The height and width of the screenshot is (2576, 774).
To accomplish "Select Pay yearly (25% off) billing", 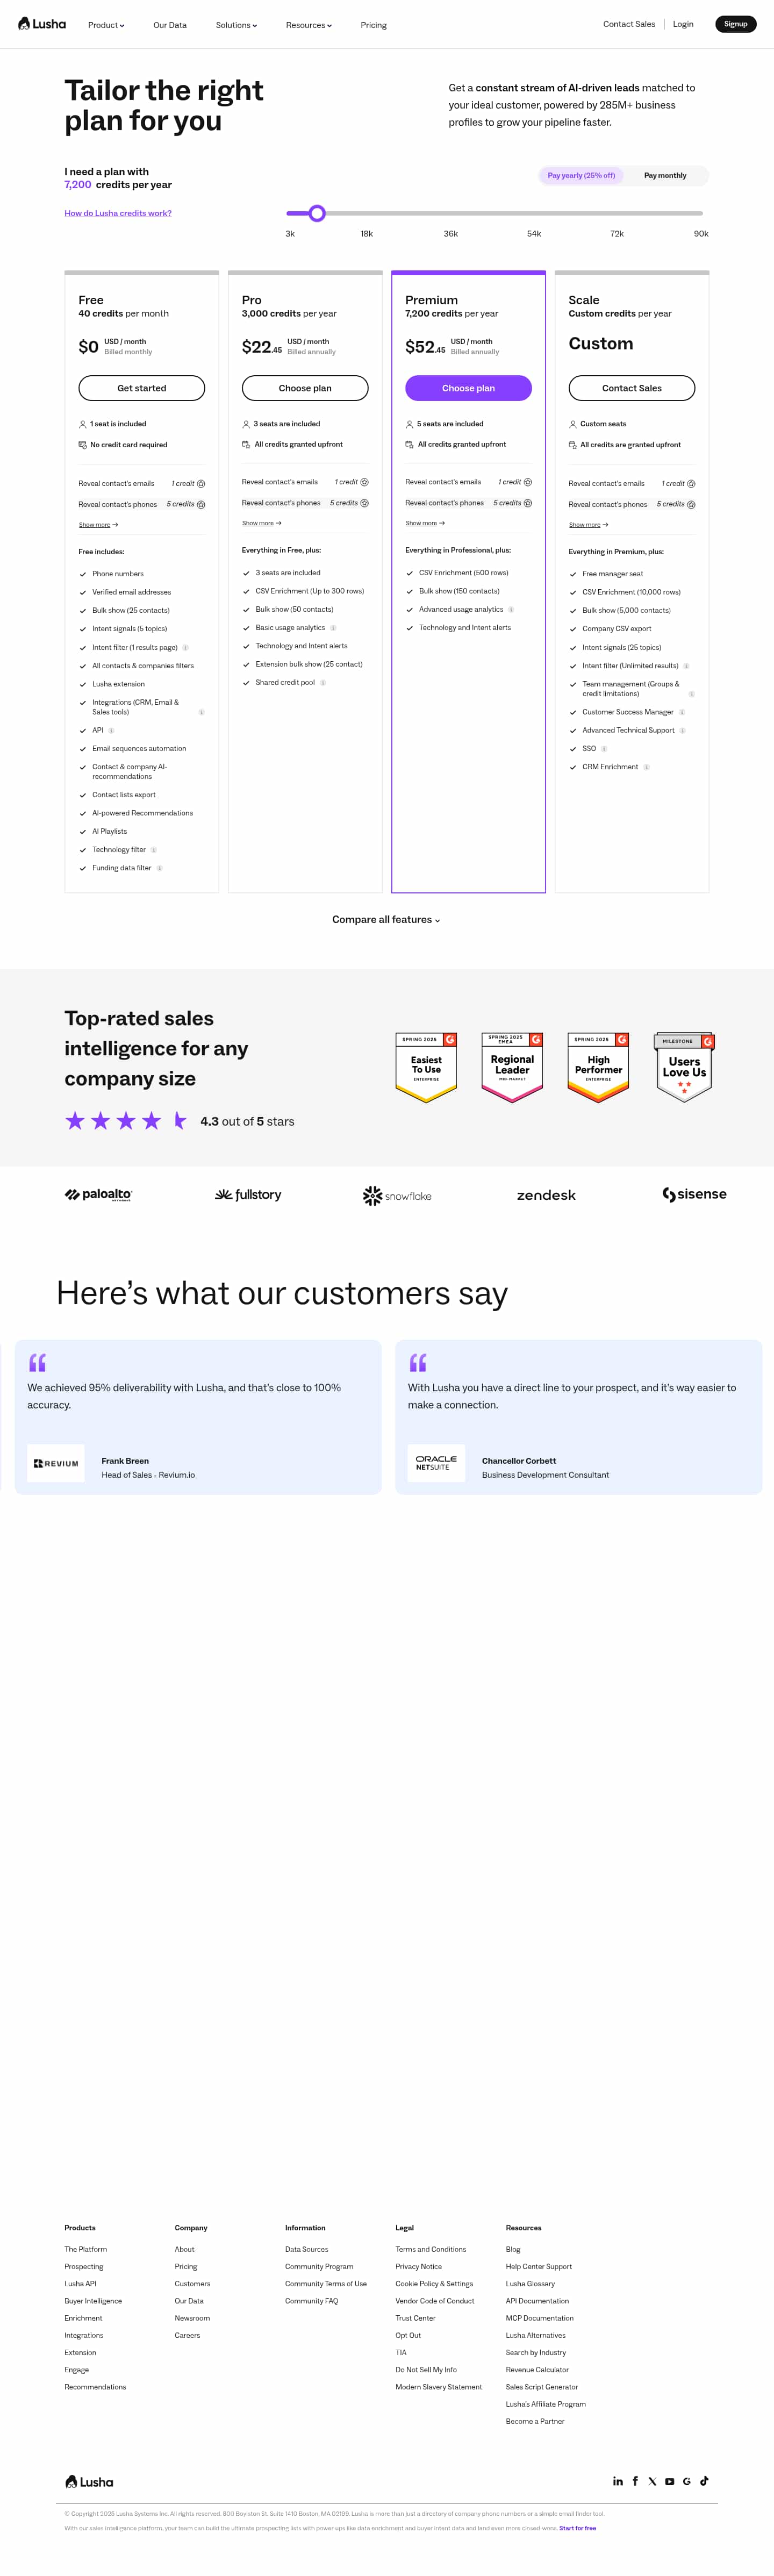I will point(581,176).
